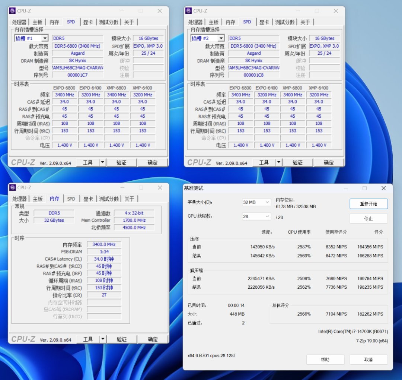This screenshot has height=380, width=402.
Task: Click 工具 button in top-right CPU-Z
Action: 264,162
